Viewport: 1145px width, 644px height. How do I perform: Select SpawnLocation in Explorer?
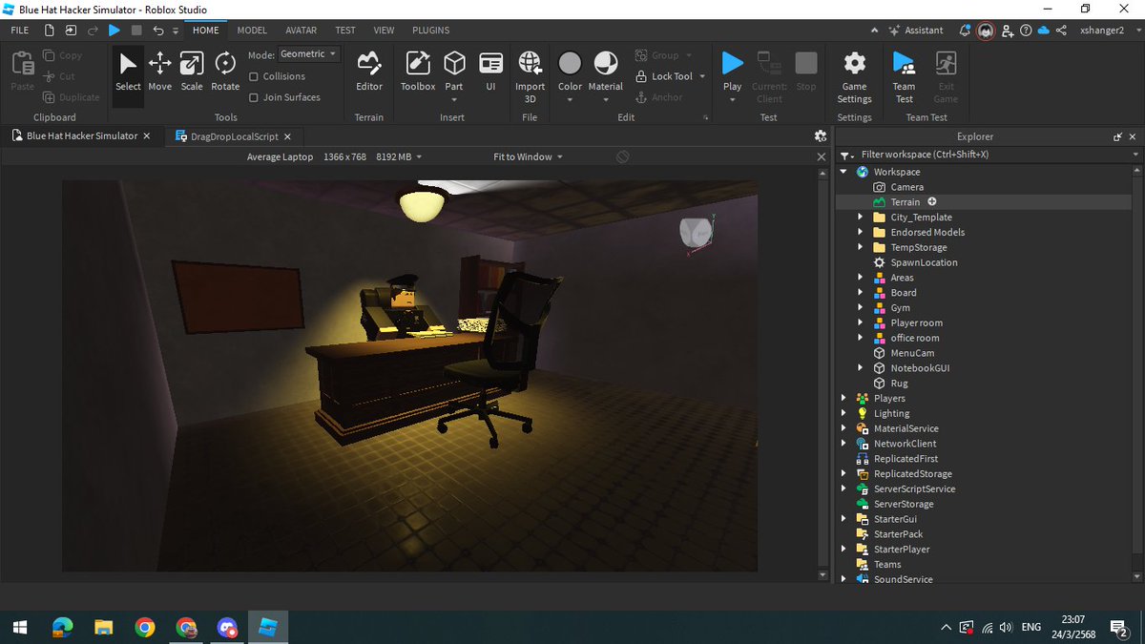pos(924,262)
